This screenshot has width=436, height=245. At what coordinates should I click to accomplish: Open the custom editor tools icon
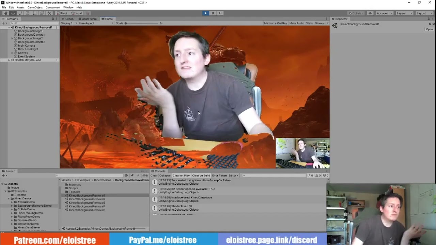point(49,13)
